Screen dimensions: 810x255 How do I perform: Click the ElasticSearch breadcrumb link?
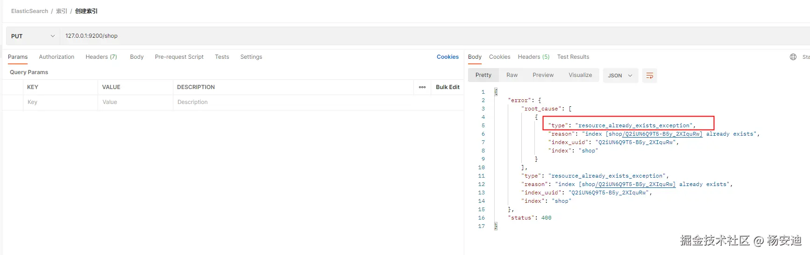click(x=29, y=11)
